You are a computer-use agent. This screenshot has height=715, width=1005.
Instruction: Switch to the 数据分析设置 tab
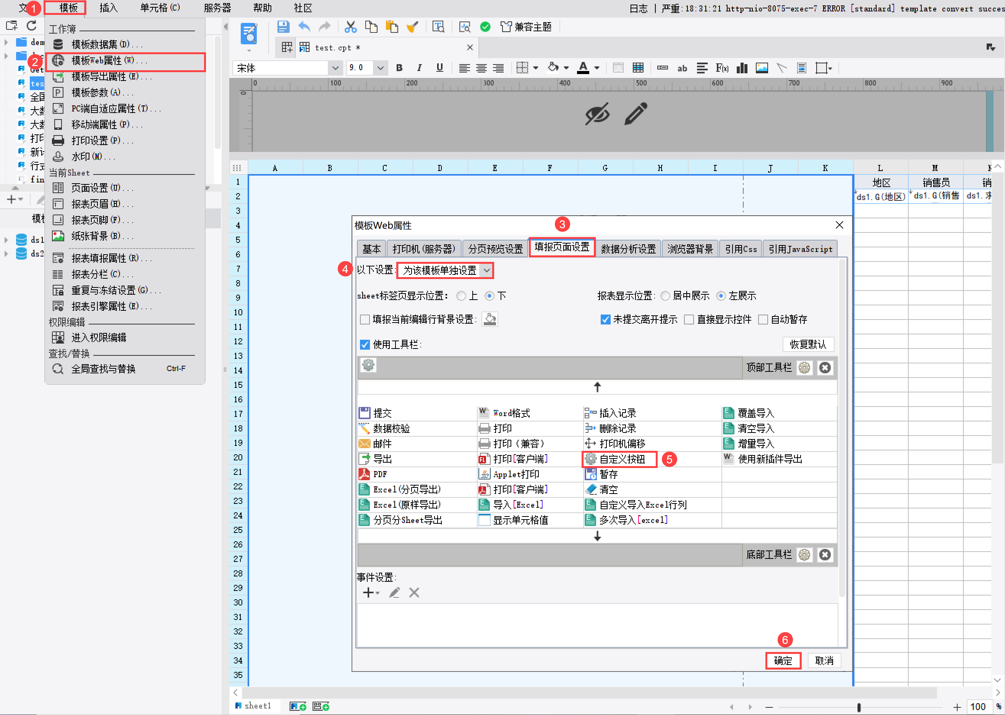coord(628,249)
